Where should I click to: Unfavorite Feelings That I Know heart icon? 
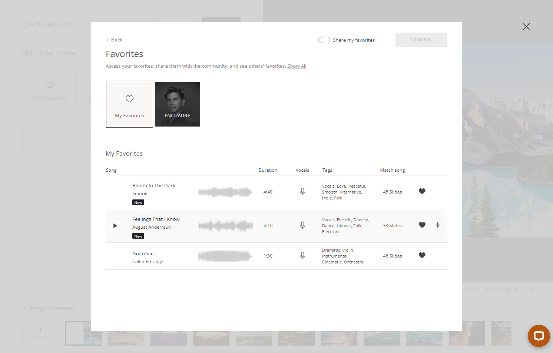pos(422,225)
